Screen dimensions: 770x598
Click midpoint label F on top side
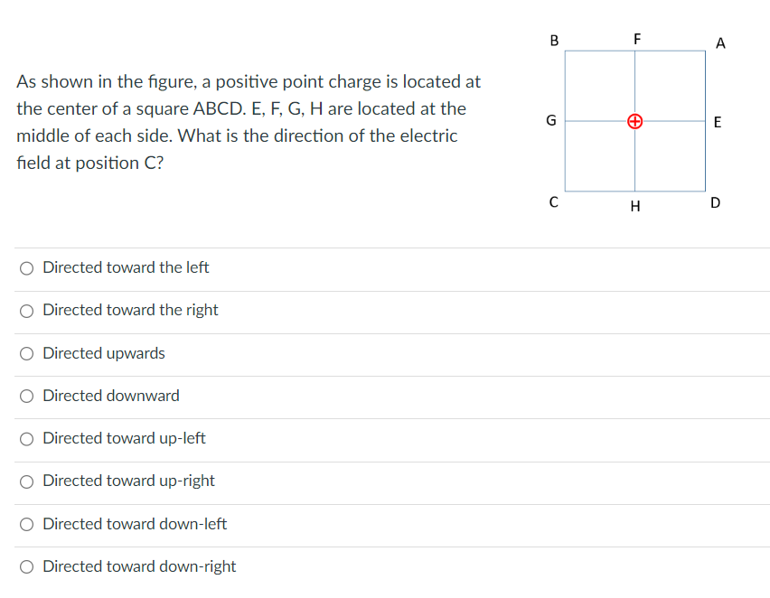click(x=637, y=38)
